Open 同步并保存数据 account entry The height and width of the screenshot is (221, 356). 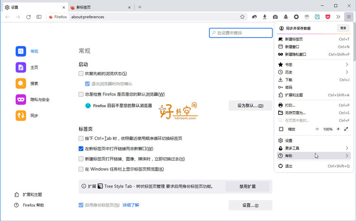point(307,28)
